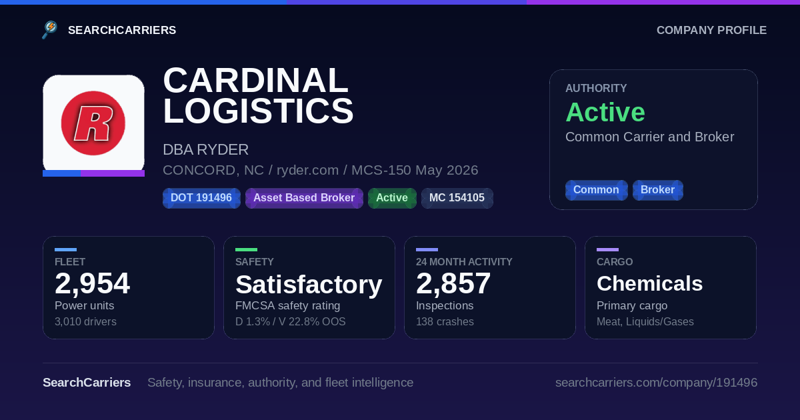This screenshot has width=800, height=420.
Task: Click the SearchCarriers footer brand name
Action: 87,383
